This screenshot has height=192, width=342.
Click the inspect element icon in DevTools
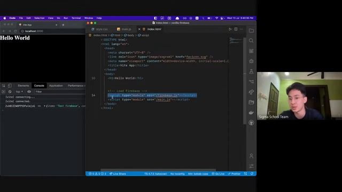(x=4, y=85)
